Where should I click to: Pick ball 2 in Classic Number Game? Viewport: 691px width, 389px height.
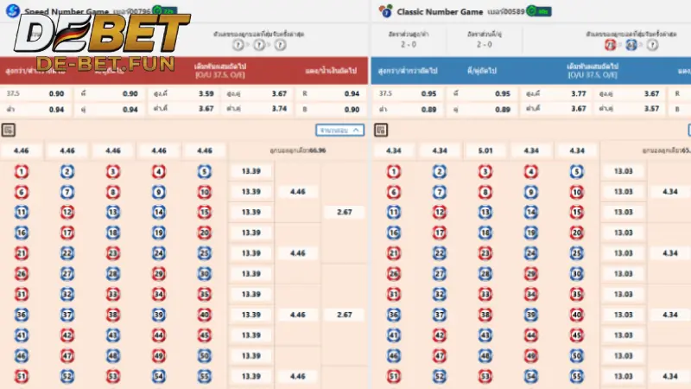440,171
